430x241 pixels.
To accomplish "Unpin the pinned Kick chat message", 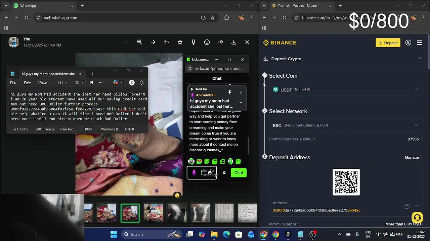I will click(230, 92).
